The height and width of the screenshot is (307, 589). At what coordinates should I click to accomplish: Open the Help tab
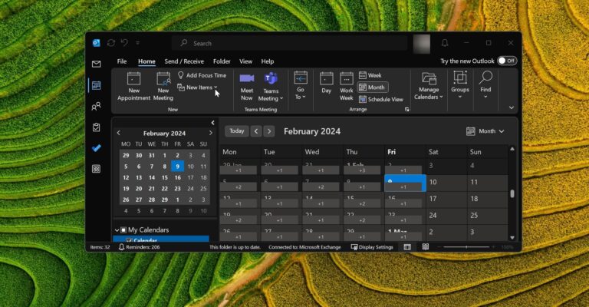click(x=268, y=61)
